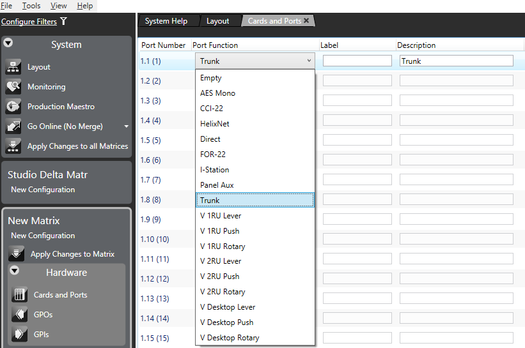Choose HelixNet from the port function list
The image size is (525, 348).
click(x=215, y=124)
